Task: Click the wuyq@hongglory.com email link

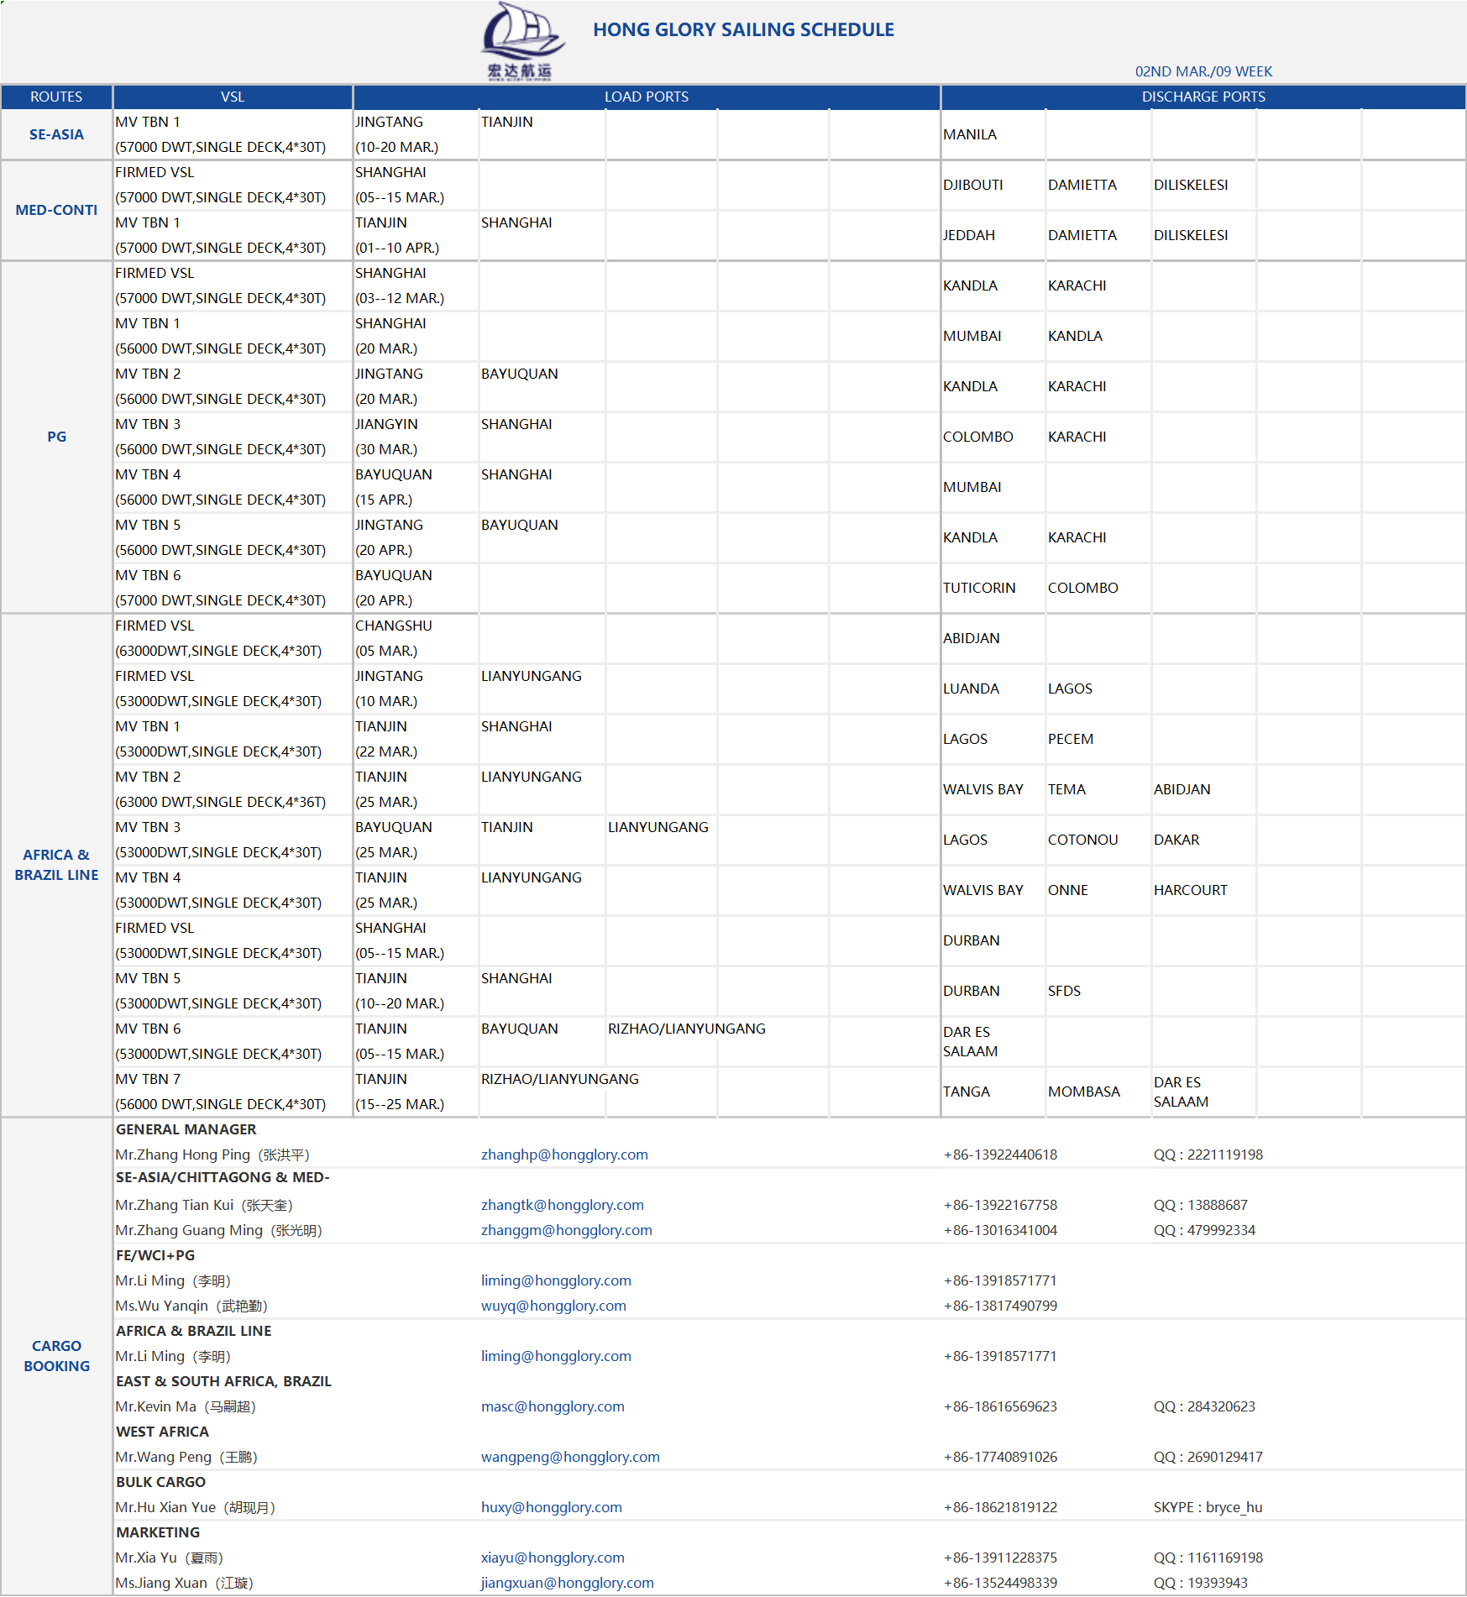Action: pos(553,1306)
